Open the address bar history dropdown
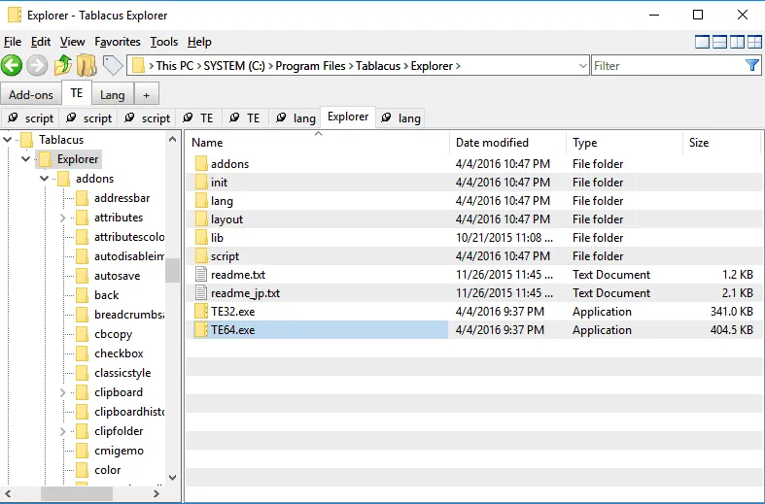765x504 pixels. click(x=583, y=66)
